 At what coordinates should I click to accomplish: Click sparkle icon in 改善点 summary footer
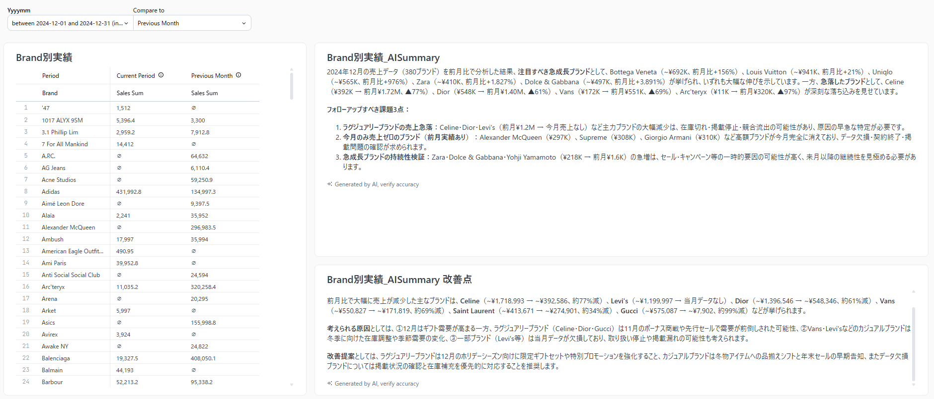(x=329, y=384)
